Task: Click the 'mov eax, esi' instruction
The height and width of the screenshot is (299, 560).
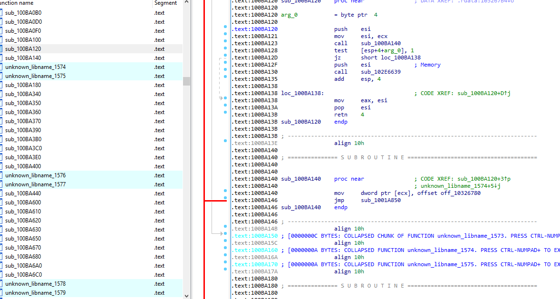Action: (x=361, y=101)
